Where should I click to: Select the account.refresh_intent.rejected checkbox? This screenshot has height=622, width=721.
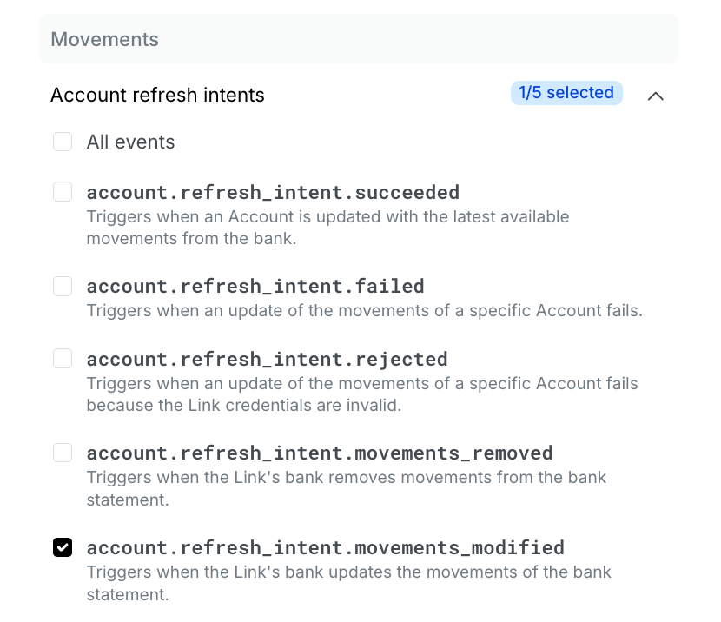pos(63,359)
